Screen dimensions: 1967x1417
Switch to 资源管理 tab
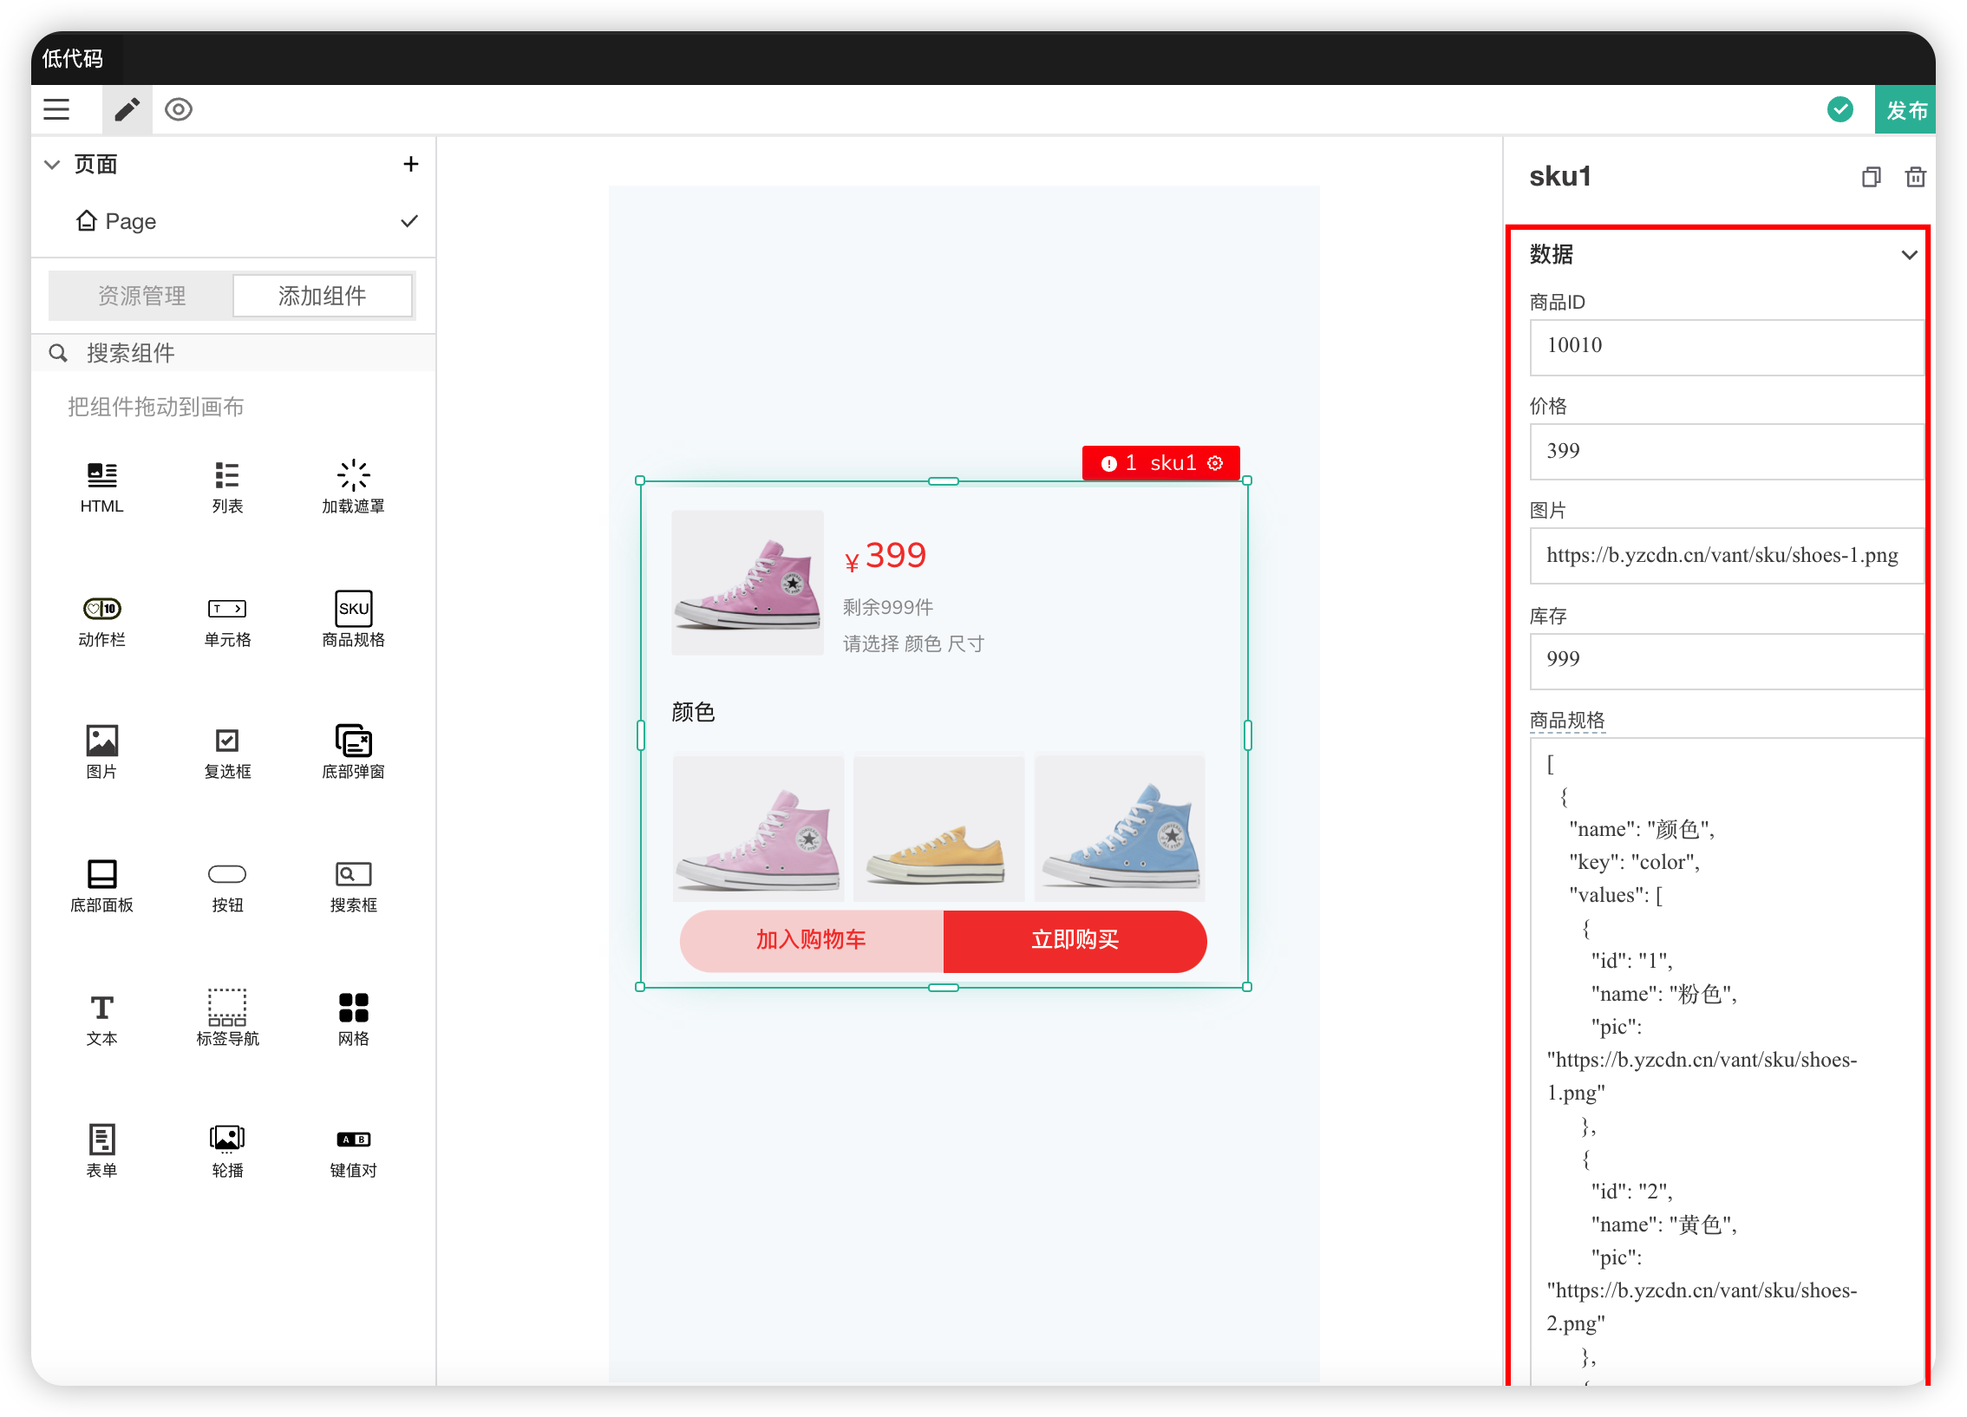click(x=141, y=296)
